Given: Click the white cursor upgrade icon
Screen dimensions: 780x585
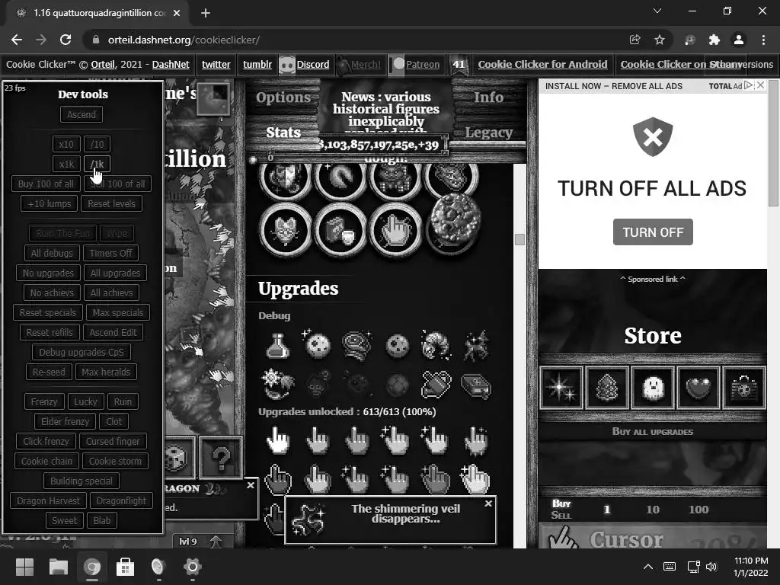Looking at the screenshot, I should [277, 441].
